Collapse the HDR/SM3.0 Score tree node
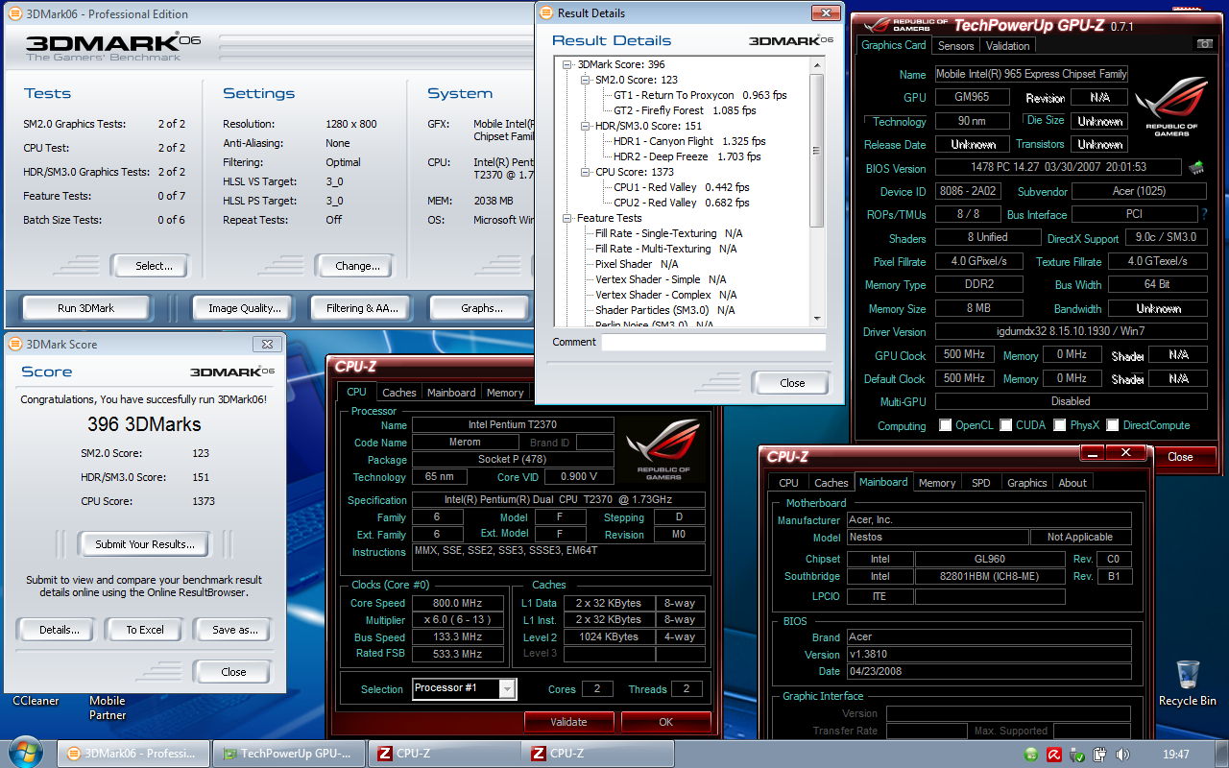The width and height of the screenshot is (1229, 768). [585, 126]
